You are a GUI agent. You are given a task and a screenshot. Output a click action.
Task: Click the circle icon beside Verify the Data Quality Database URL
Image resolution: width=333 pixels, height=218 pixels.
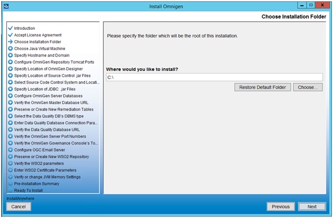tap(10, 130)
